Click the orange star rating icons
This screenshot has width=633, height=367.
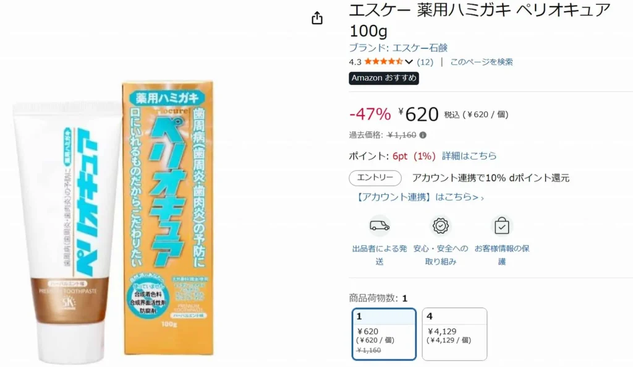383,61
